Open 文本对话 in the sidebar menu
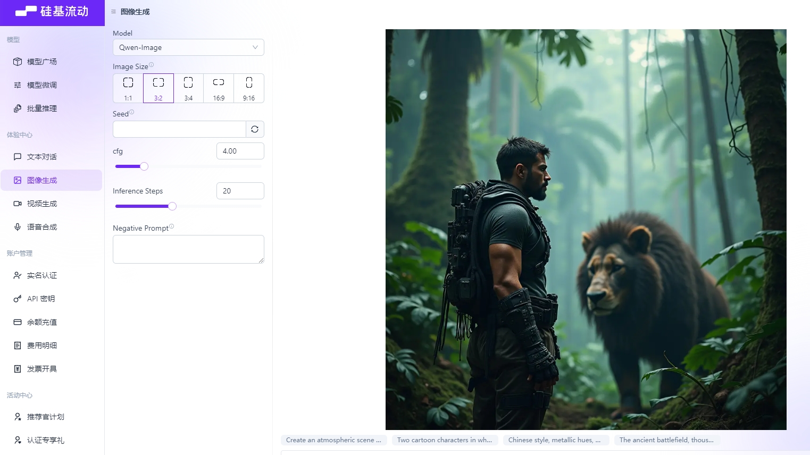Screen dimensions: 810x455 (42, 157)
